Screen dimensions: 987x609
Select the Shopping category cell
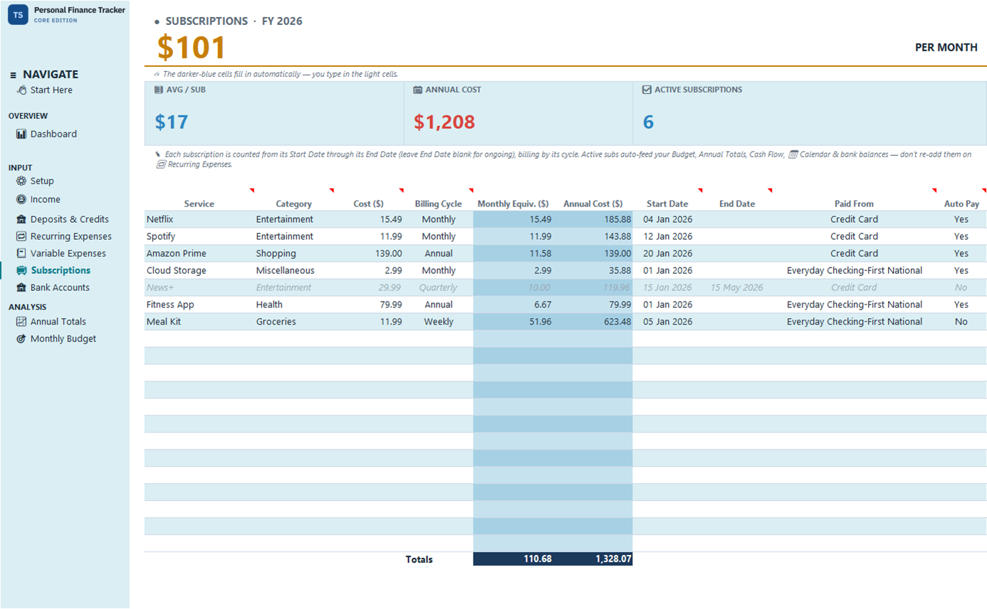click(293, 253)
